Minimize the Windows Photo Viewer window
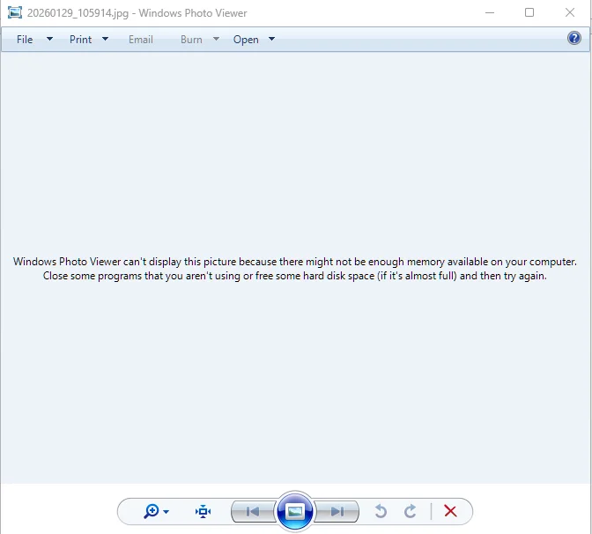592x534 pixels. click(x=490, y=12)
